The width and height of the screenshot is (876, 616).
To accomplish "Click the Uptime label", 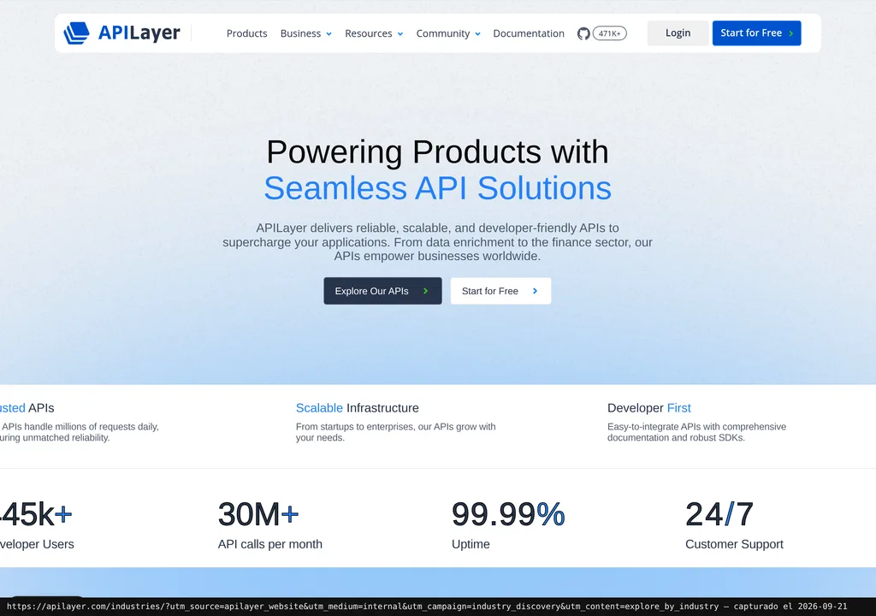I will (471, 544).
